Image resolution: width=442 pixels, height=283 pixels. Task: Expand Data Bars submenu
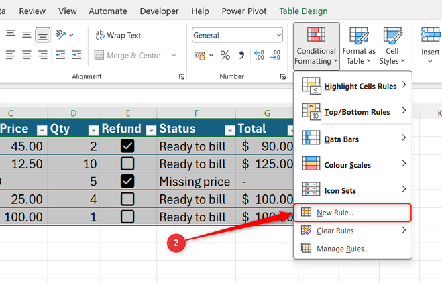click(x=353, y=139)
